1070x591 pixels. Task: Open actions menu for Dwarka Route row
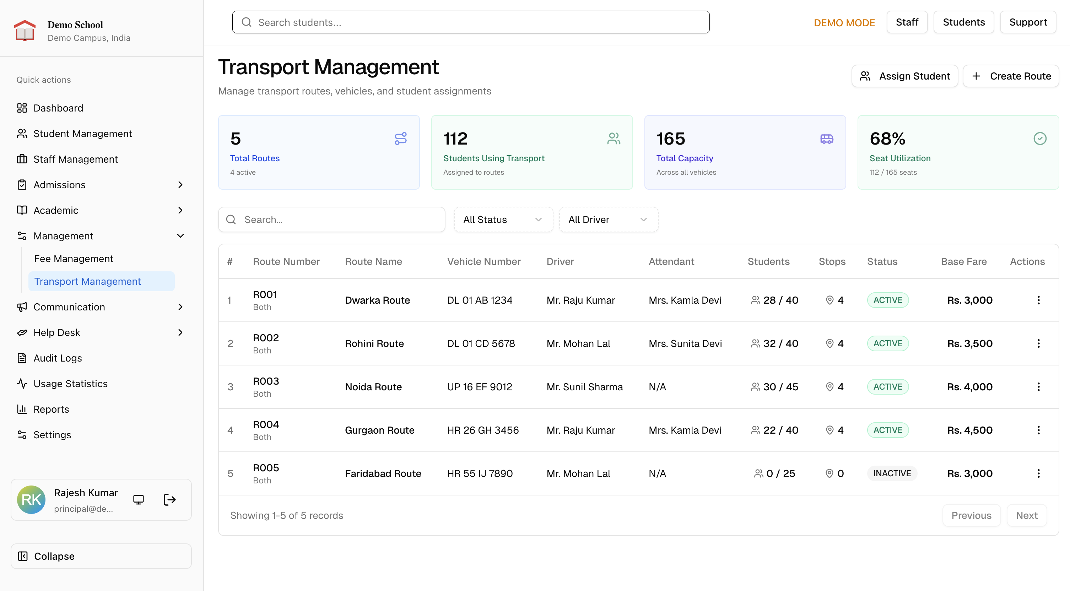tap(1038, 300)
